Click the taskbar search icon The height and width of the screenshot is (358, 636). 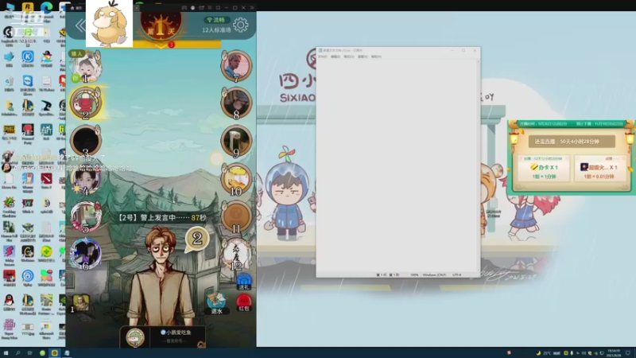point(17,352)
